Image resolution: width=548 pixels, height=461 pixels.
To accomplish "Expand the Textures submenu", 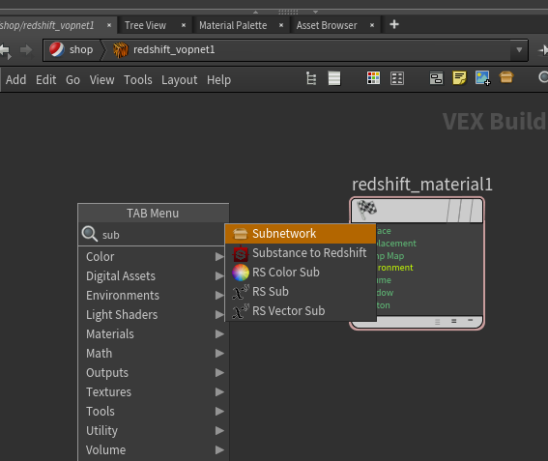I will point(154,391).
